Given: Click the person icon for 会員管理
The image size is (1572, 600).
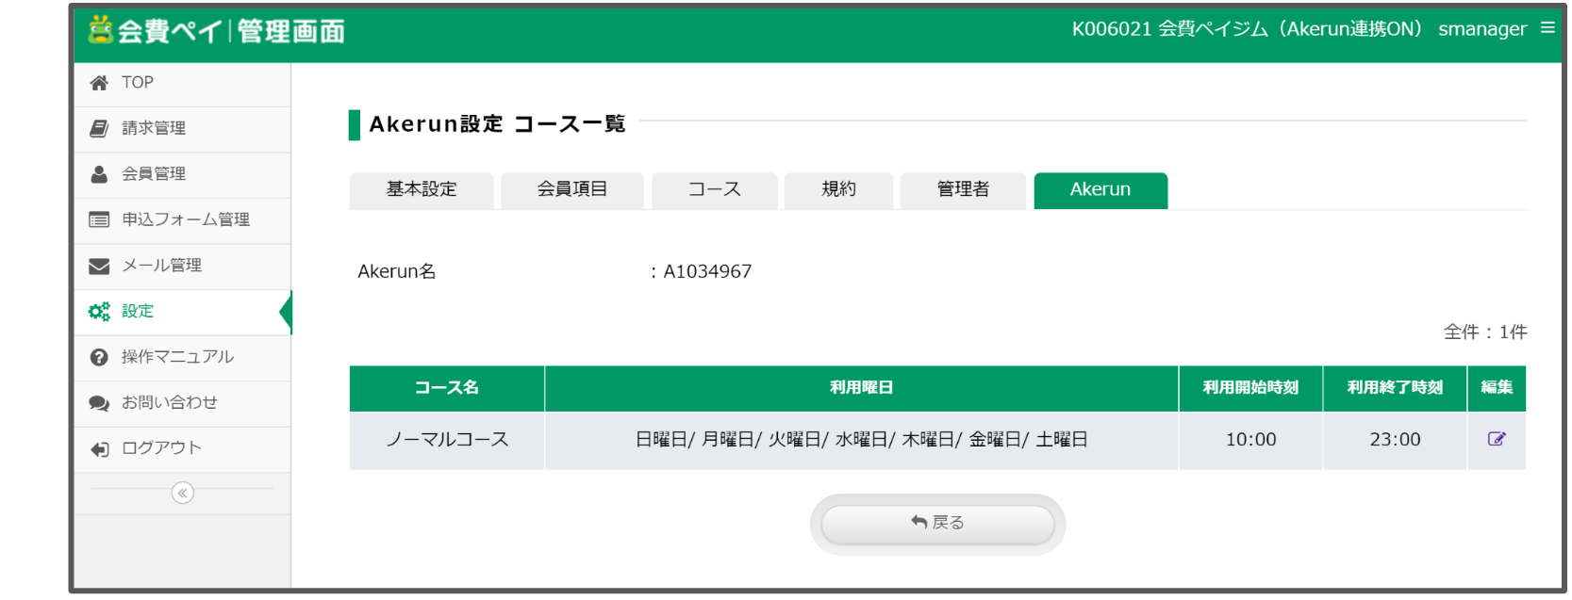Looking at the screenshot, I should click(99, 174).
